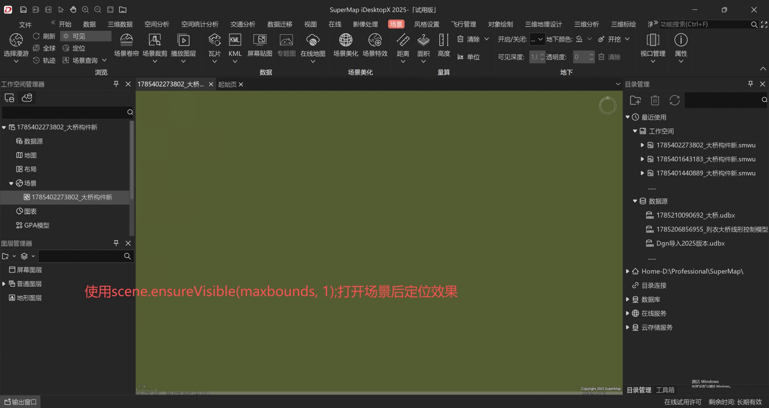Switch to the 三维分析 ribbon tab
This screenshot has width=769, height=408.
[x=586, y=24]
